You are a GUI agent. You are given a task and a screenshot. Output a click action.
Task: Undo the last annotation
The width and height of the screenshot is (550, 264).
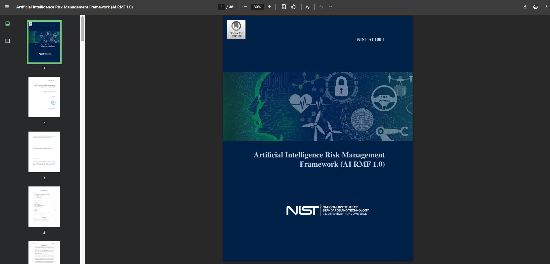[x=321, y=7]
